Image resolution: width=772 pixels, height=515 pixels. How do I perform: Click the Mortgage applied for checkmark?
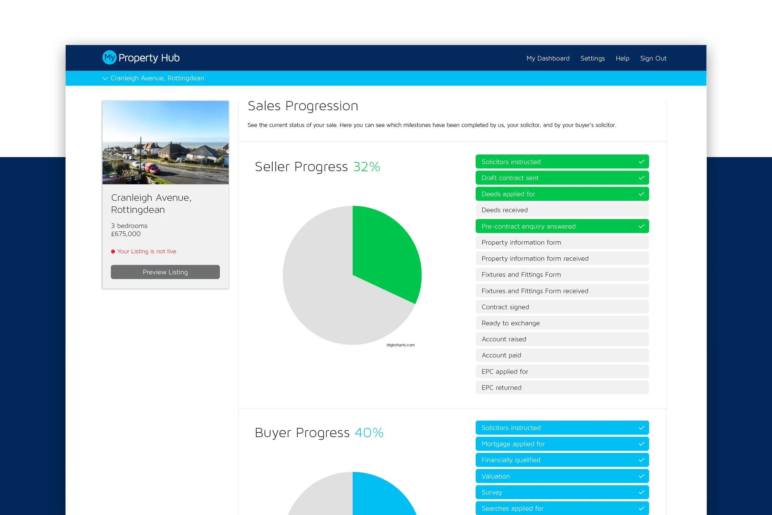pyautogui.click(x=641, y=444)
